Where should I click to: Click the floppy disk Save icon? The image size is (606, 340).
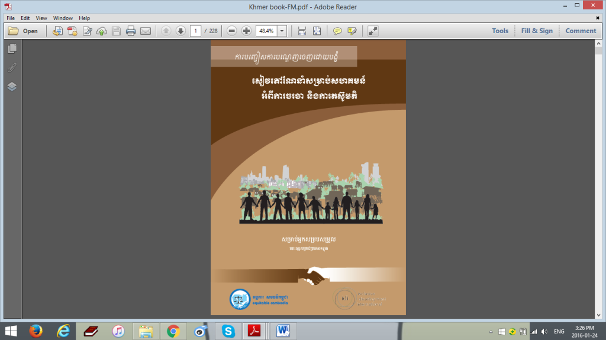coord(117,31)
